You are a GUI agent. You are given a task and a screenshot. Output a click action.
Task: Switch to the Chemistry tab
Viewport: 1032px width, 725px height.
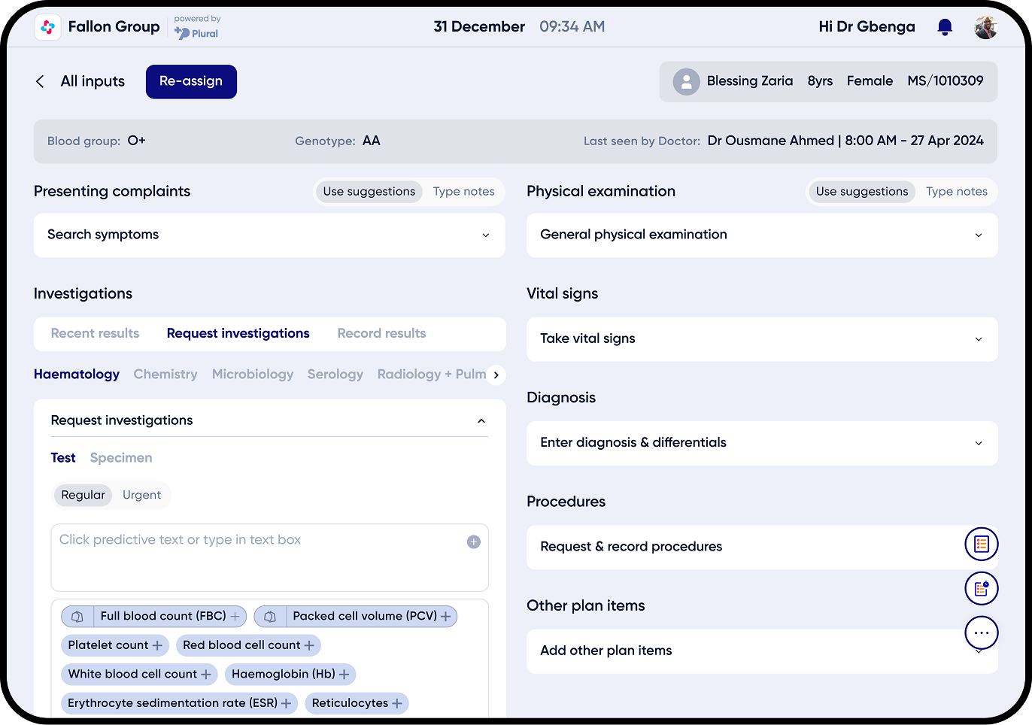coord(165,374)
